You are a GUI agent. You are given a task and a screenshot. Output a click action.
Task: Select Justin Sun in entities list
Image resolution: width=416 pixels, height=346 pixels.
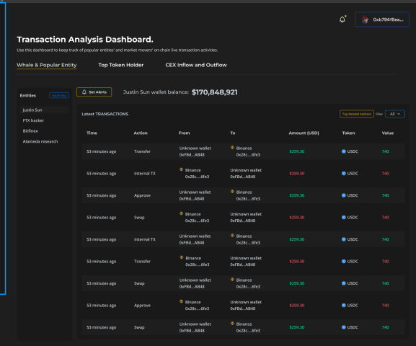[x=44, y=110]
